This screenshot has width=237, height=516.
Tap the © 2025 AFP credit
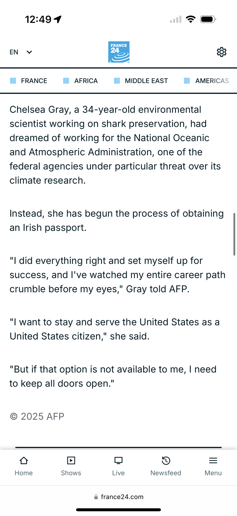click(x=37, y=416)
